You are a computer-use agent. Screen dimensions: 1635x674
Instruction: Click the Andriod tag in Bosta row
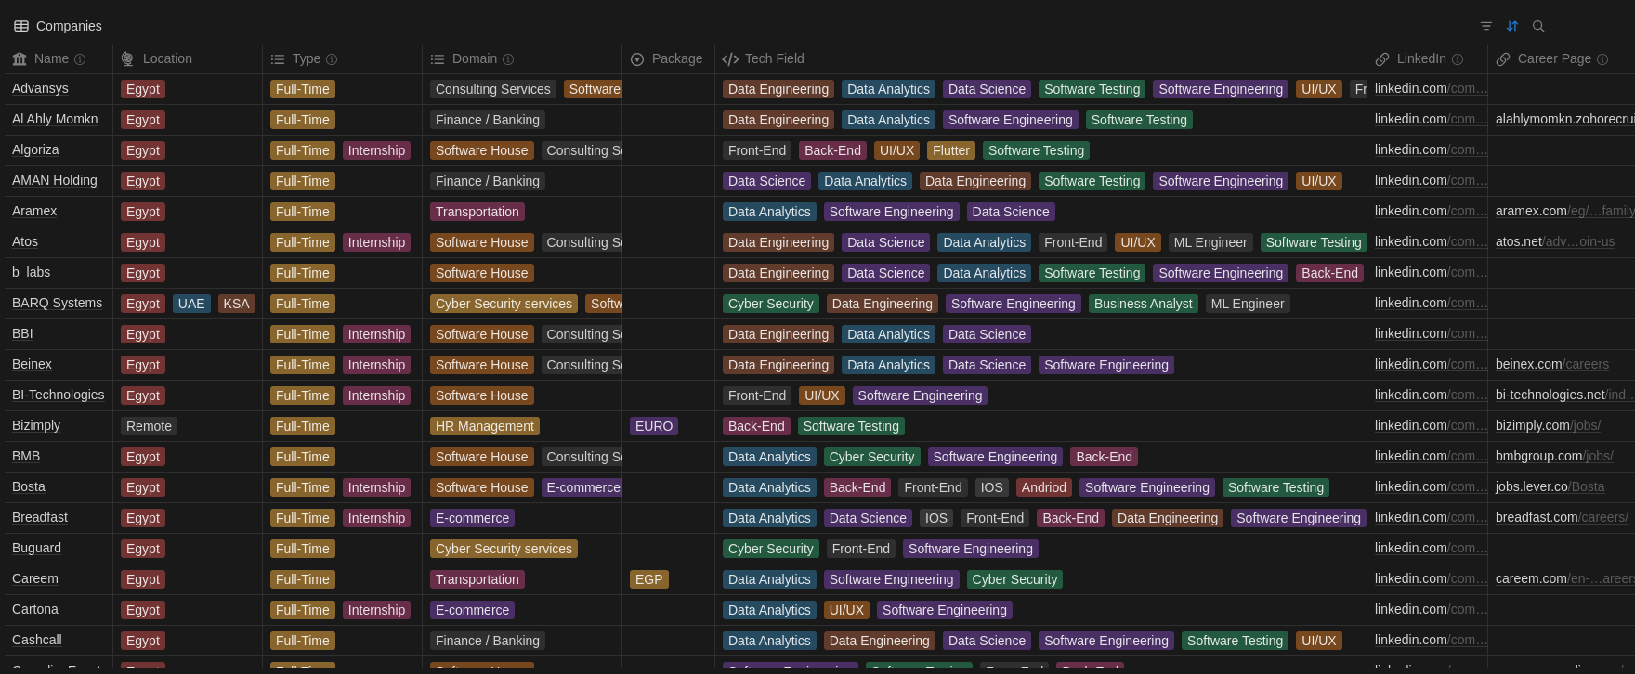tap(1044, 487)
